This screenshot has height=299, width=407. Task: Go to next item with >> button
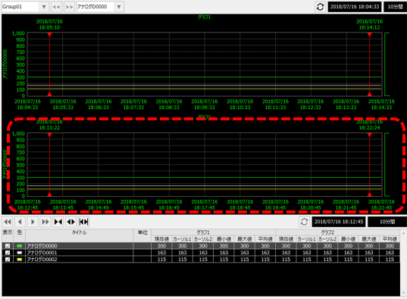click(x=69, y=7)
